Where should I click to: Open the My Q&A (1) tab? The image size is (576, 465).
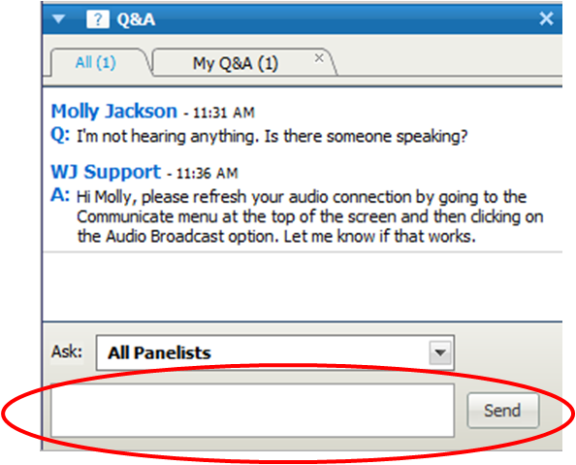point(235,63)
